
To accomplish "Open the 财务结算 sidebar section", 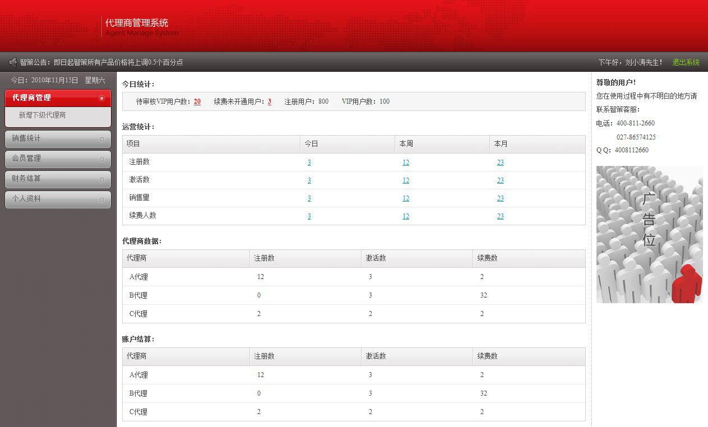I will [x=58, y=179].
